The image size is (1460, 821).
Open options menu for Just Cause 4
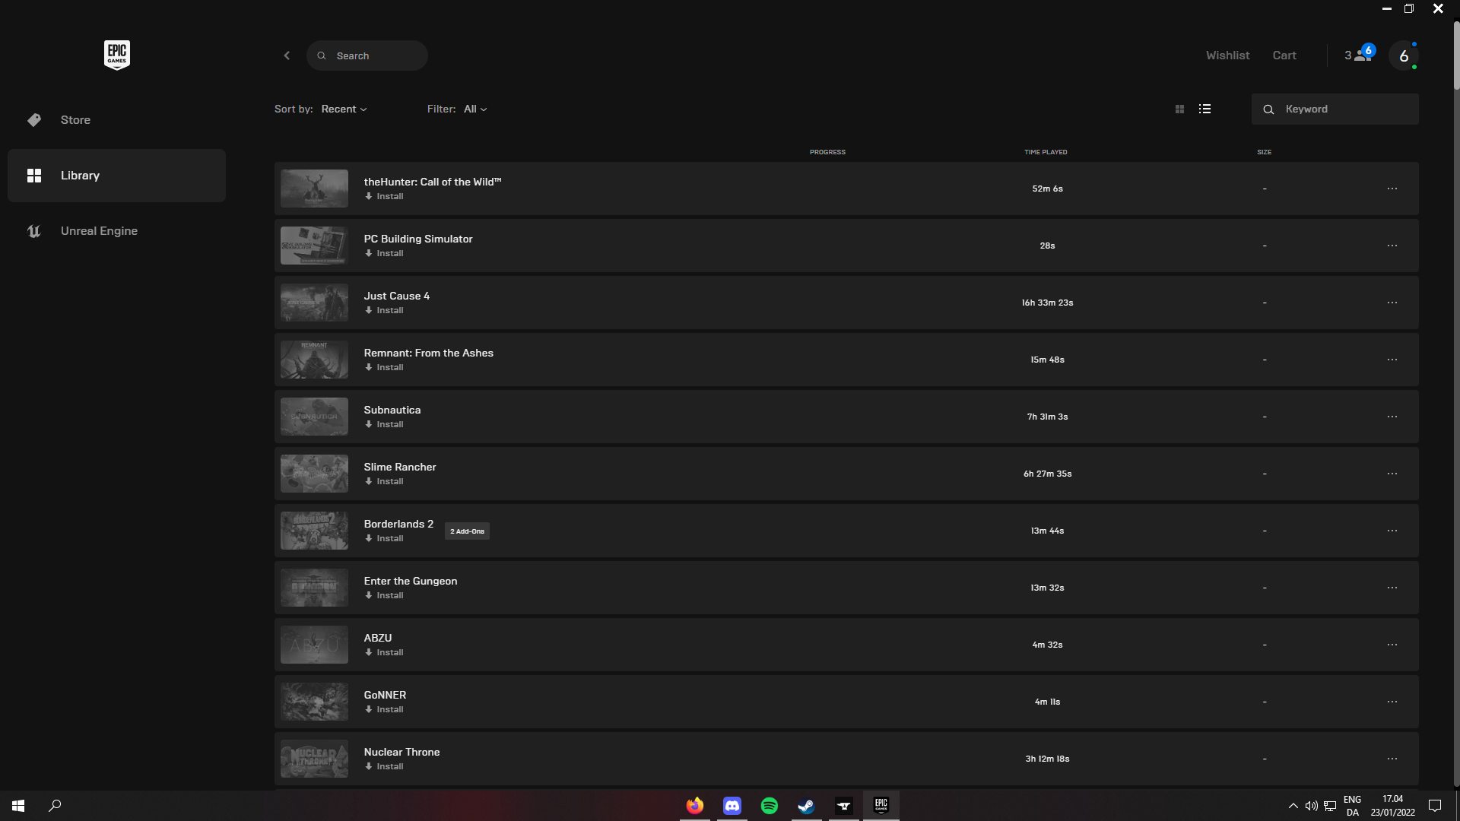(x=1392, y=303)
